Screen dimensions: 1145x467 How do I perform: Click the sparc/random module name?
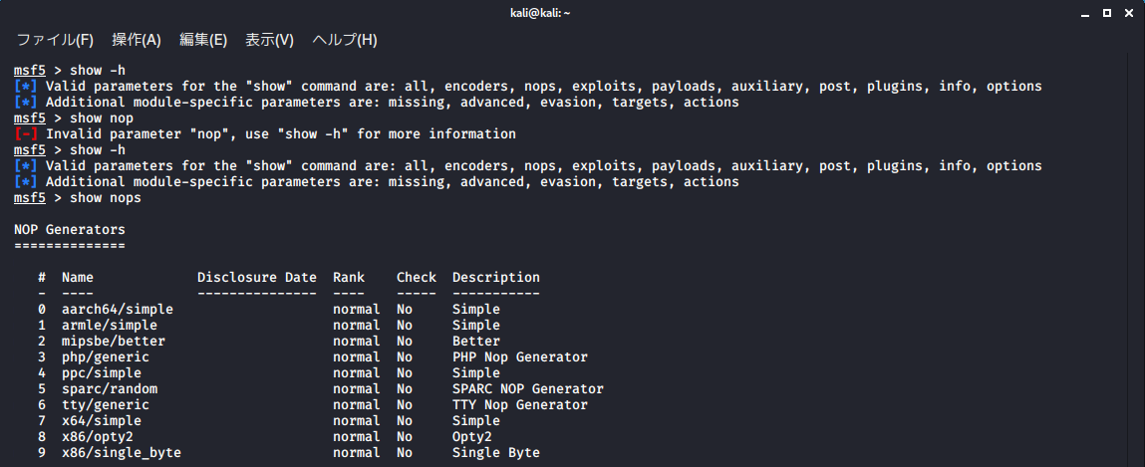(x=110, y=389)
